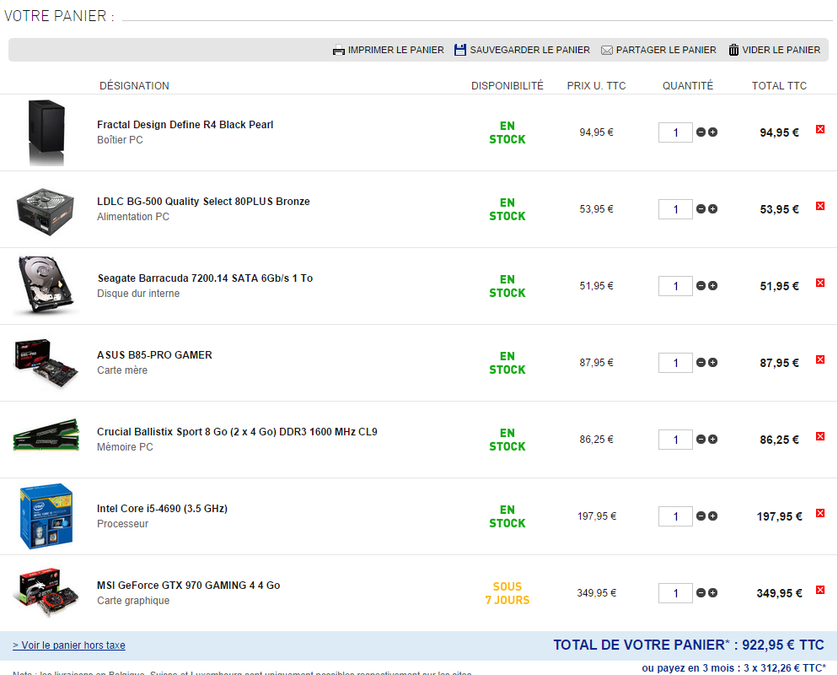The height and width of the screenshot is (675, 838).
Task: Remove MSI GeForce GTX 970 with red X
Action: tap(820, 590)
